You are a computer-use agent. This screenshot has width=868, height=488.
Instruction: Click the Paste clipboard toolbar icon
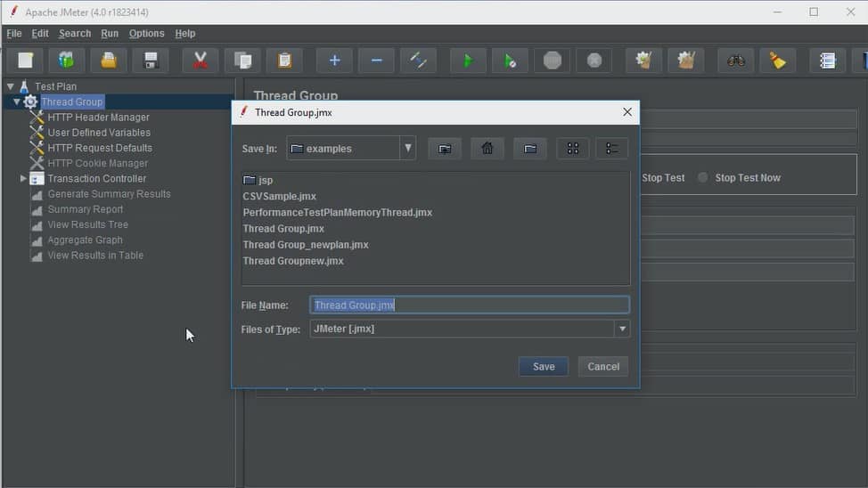click(284, 61)
